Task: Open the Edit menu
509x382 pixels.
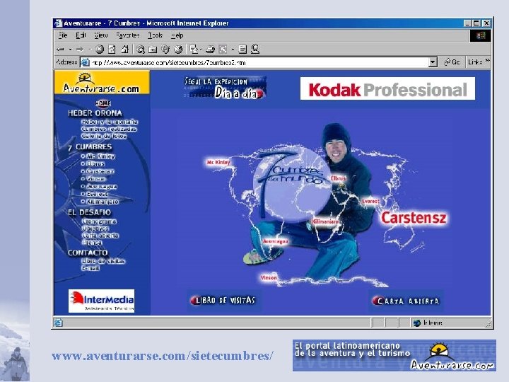Action: tap(81, 35)
